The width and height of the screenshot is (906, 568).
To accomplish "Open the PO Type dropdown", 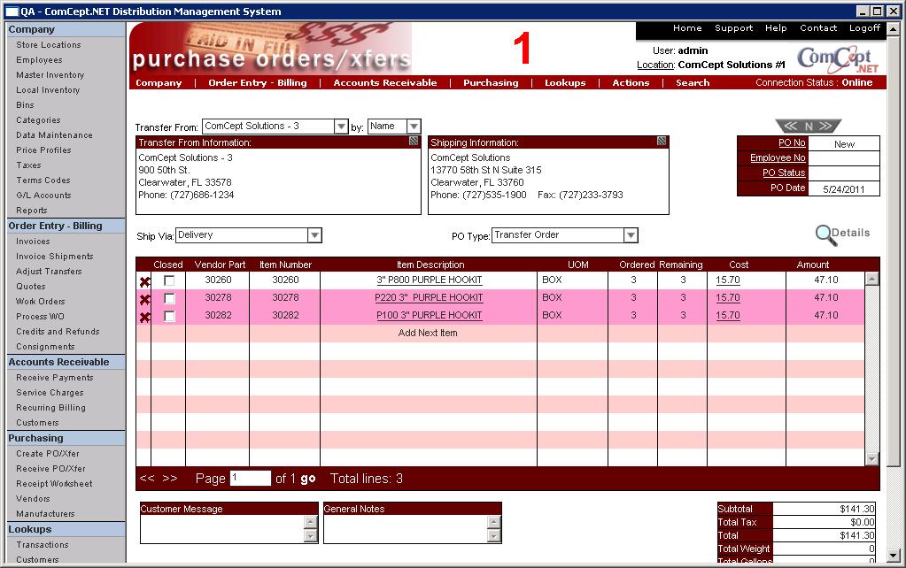I will (631, 235).
